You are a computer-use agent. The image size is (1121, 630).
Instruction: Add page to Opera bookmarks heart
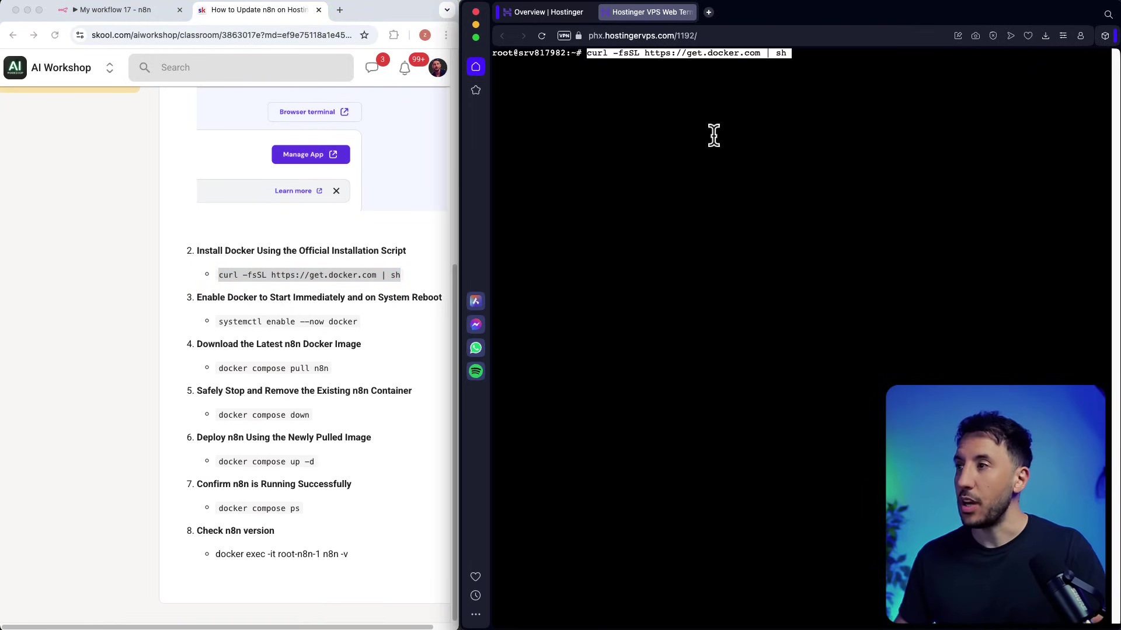coord(1028,36)
